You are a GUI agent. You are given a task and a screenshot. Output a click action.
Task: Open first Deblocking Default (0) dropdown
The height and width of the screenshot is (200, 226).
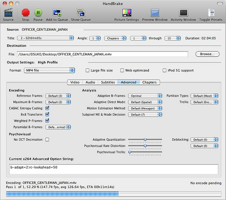(x=204, y=140)
